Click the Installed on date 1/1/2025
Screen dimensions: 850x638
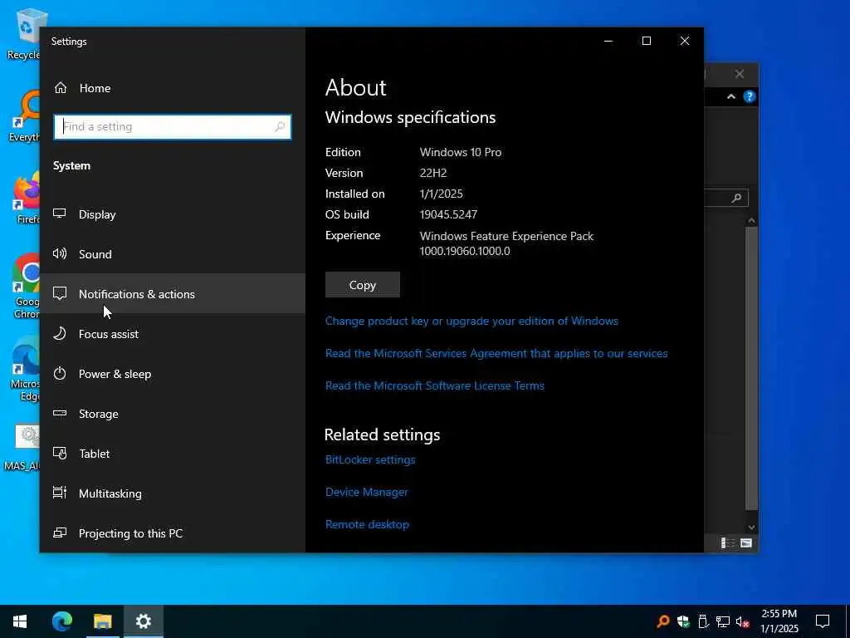[442, 194]
